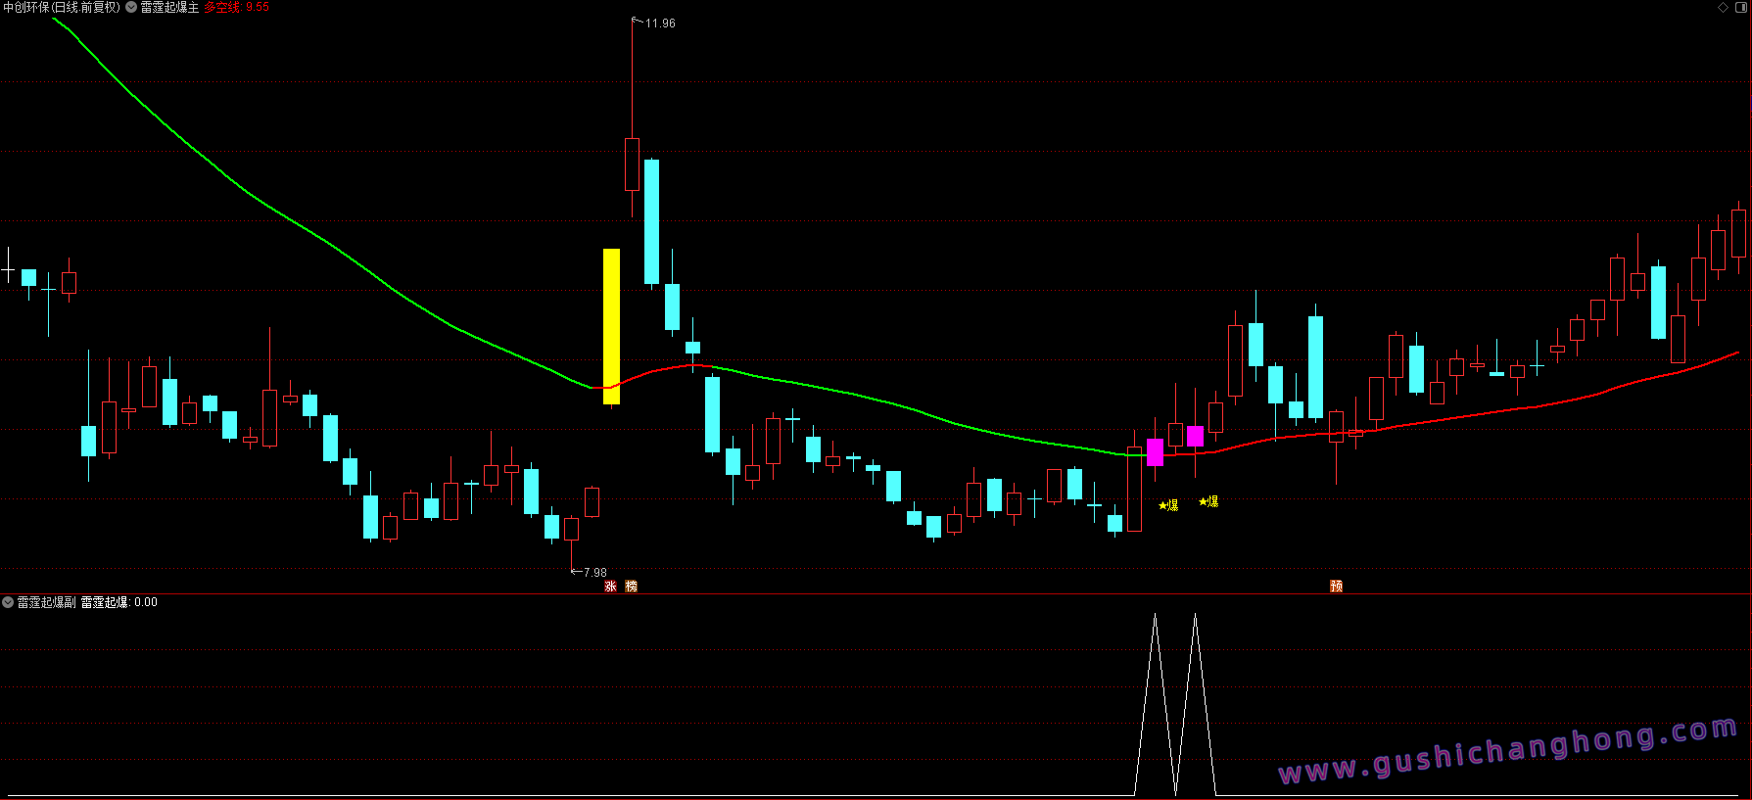
Task: Expand the 雷霆起爆副 sub-indicator dropdown arrow
Action: coord(8,602)
